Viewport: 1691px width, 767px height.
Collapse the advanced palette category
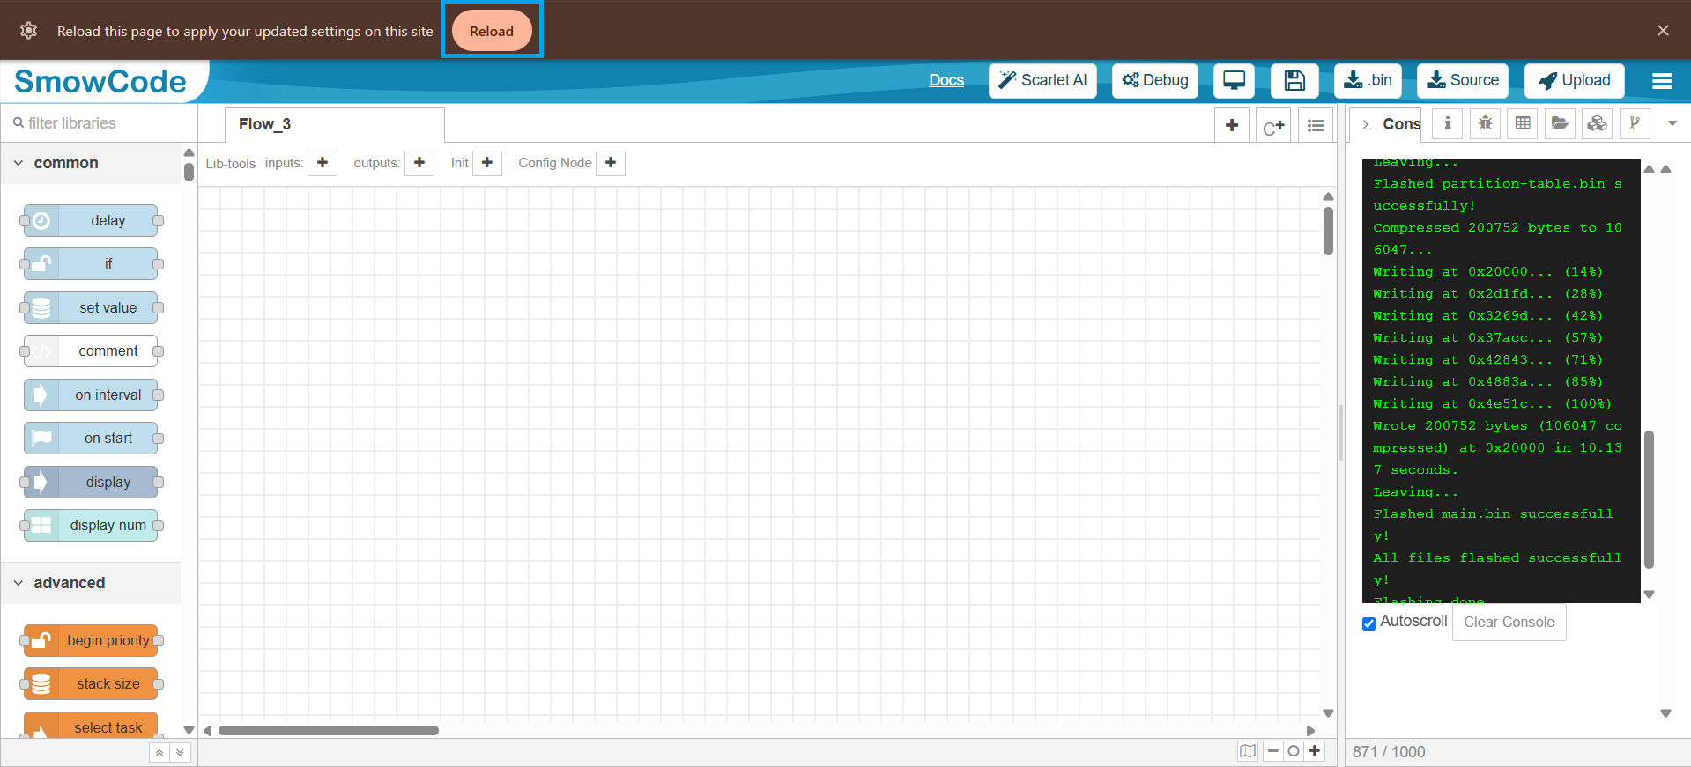(x=91, y=583)
